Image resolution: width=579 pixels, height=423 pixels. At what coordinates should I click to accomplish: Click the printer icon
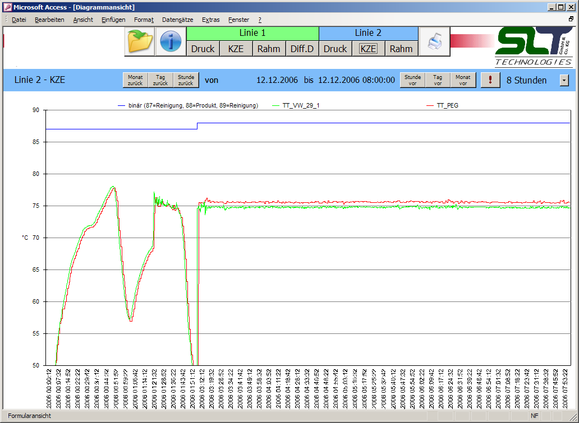pos(435,42)
